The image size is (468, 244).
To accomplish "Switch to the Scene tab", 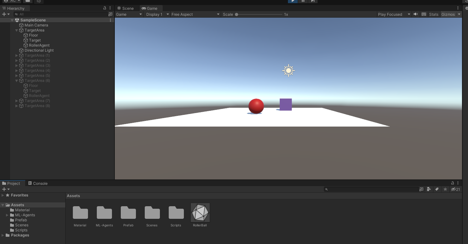I will click(x=126, y=8).
